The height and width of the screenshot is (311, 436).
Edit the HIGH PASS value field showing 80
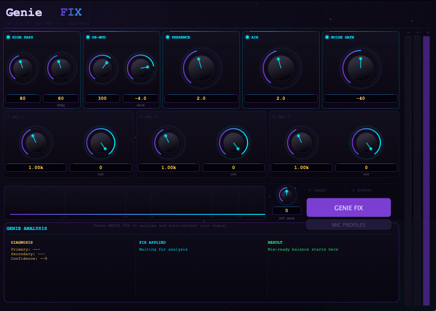(22, 98)
